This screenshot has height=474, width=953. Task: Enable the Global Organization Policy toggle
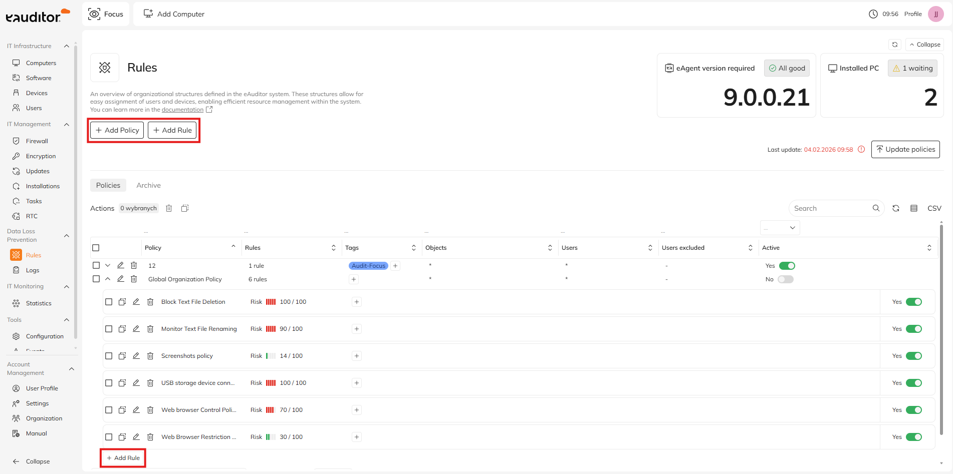785,279
